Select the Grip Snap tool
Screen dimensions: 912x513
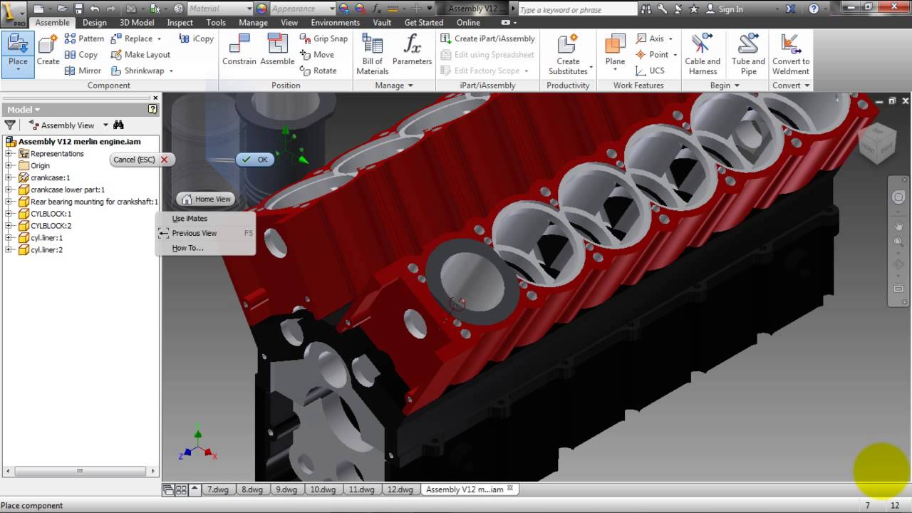pyautogui.click(x=323, y=38)
